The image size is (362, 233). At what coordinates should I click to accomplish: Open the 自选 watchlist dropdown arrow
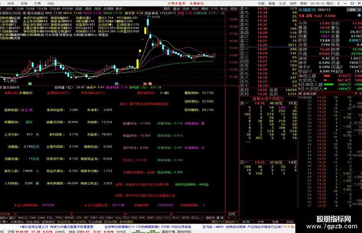359,10
